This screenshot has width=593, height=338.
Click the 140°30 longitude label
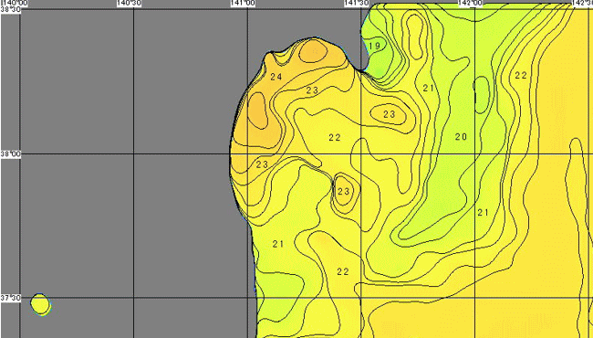(129, 3)
